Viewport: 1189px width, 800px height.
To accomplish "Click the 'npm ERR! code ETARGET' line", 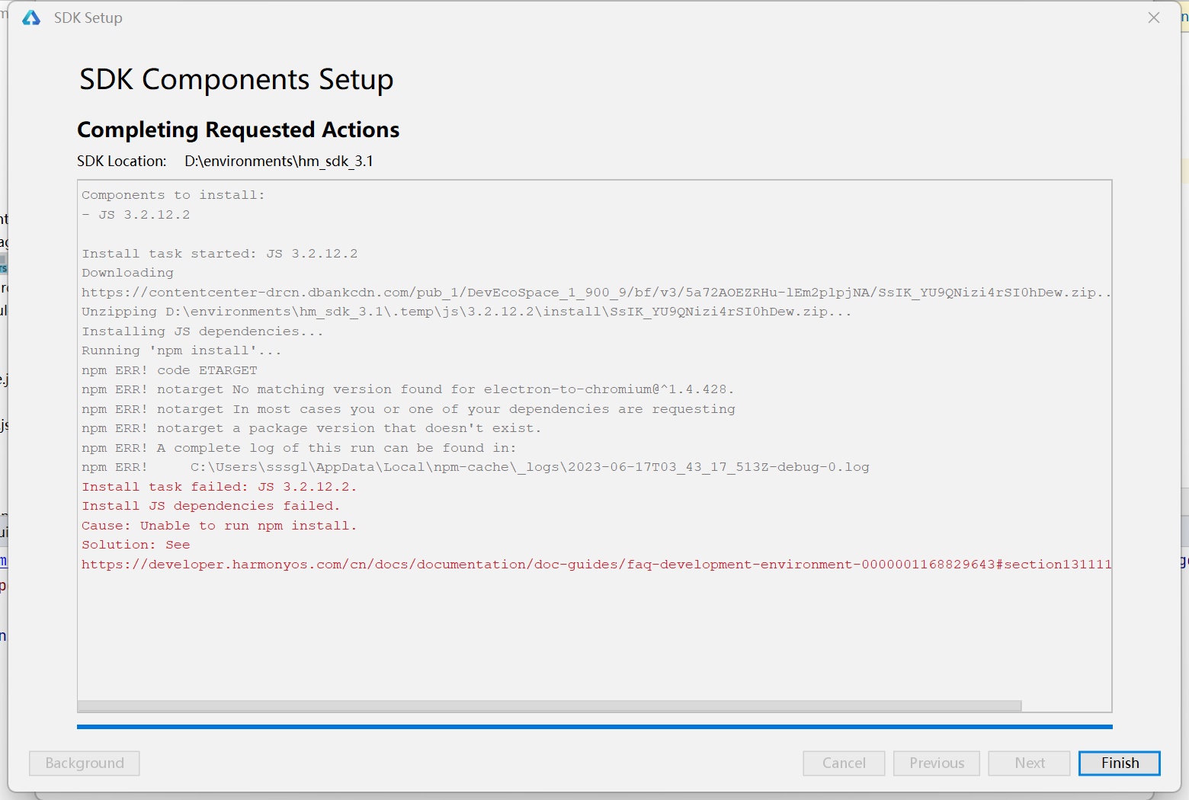I will point(169,370).
